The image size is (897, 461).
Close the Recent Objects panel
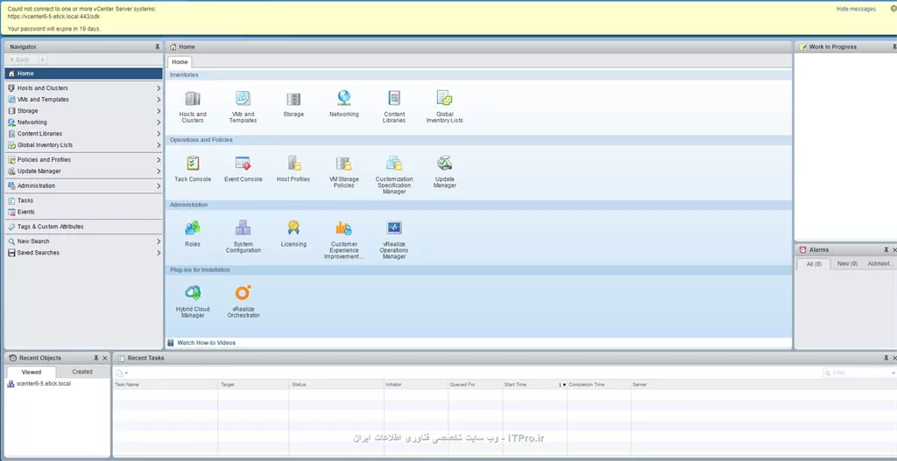(x=105, y=358)
